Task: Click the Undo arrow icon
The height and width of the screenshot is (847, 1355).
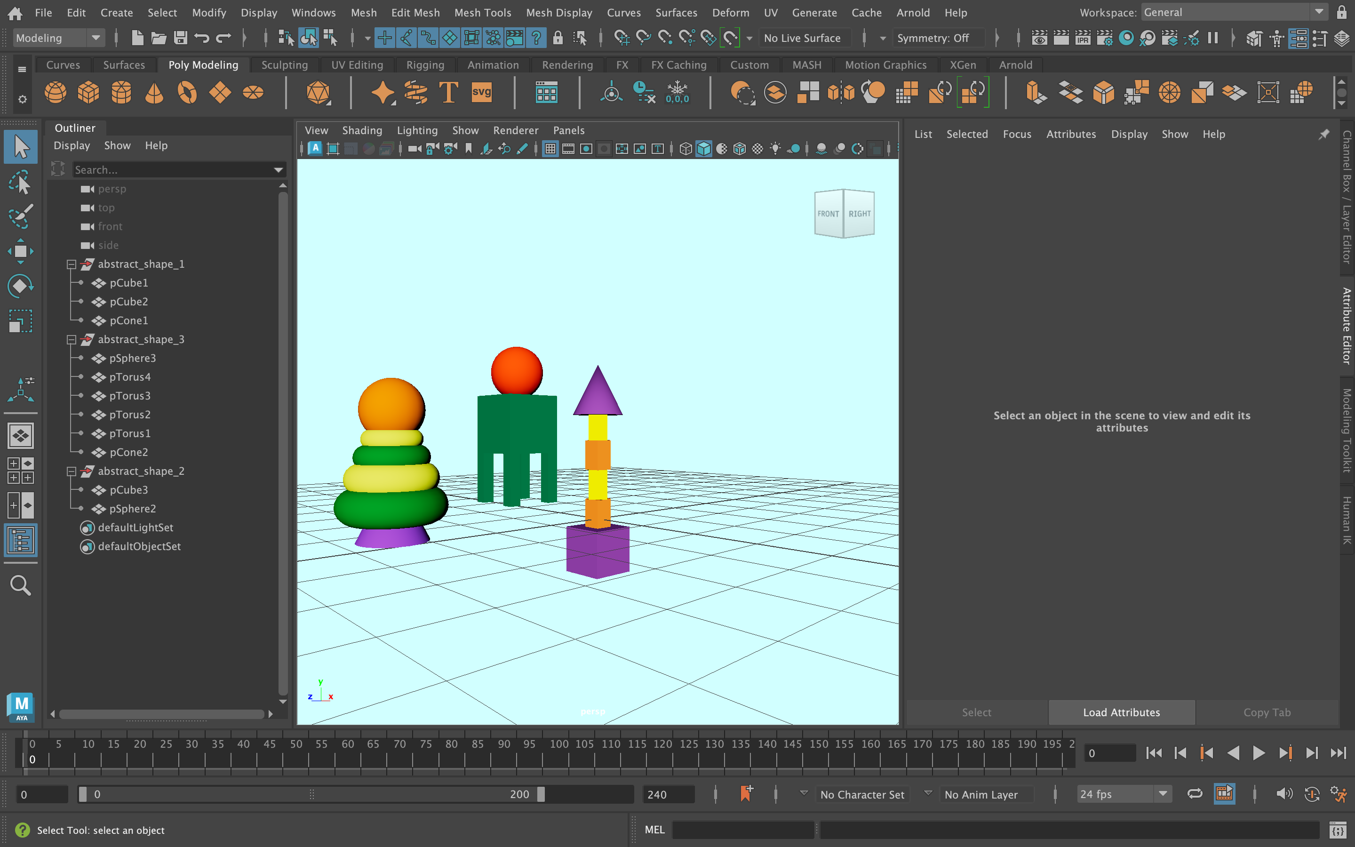Action: (201, 38)
